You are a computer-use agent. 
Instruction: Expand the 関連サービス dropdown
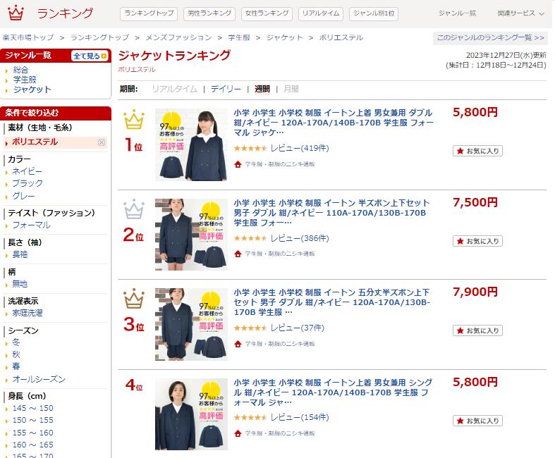(520, 13)
